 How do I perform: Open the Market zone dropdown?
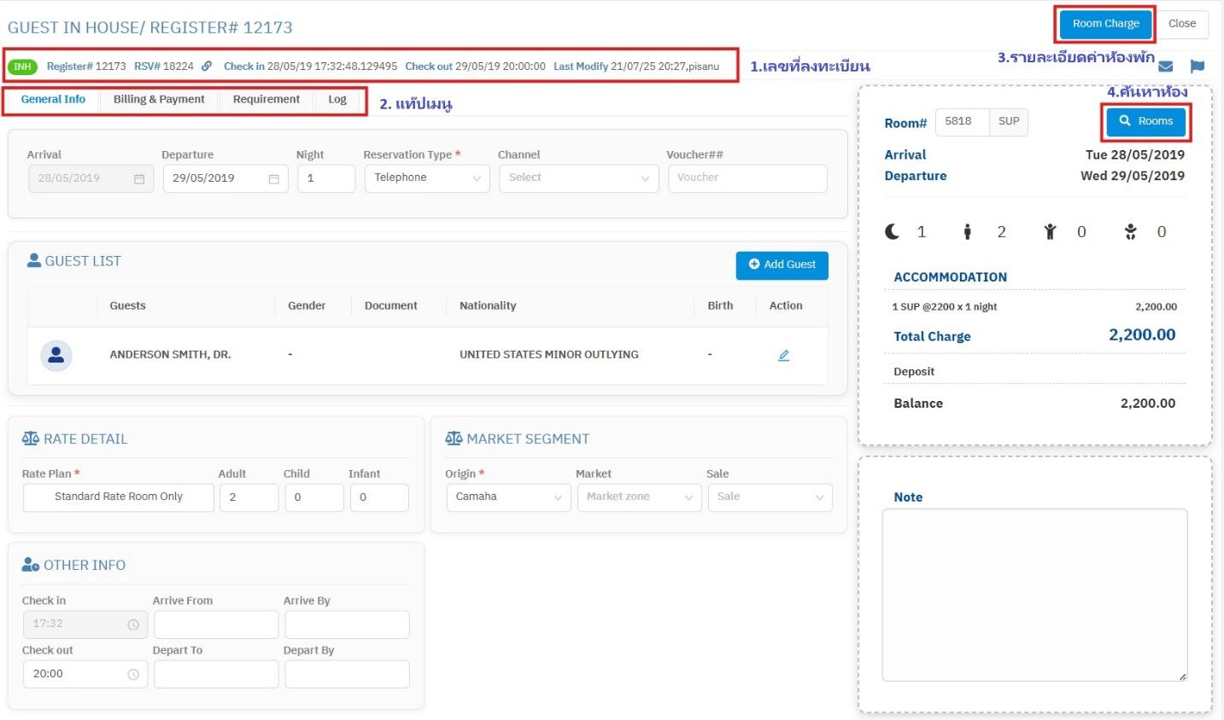click(x=639, y=497)
